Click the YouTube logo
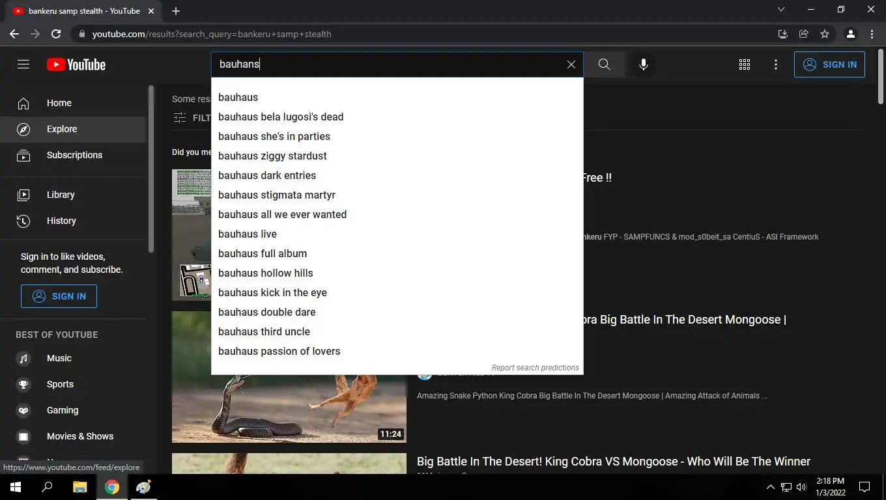The width and height of the screenshot is (886, 500). coord(76,64)
